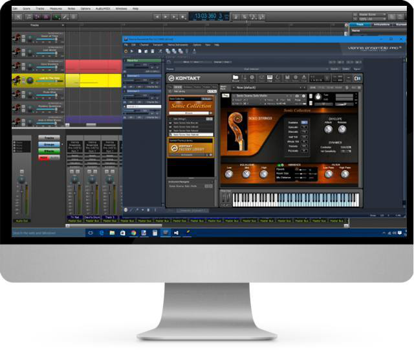Adjust the volume slider on yellow highlighted track
This screenshot has height=350, width=414.
point(47,81)
